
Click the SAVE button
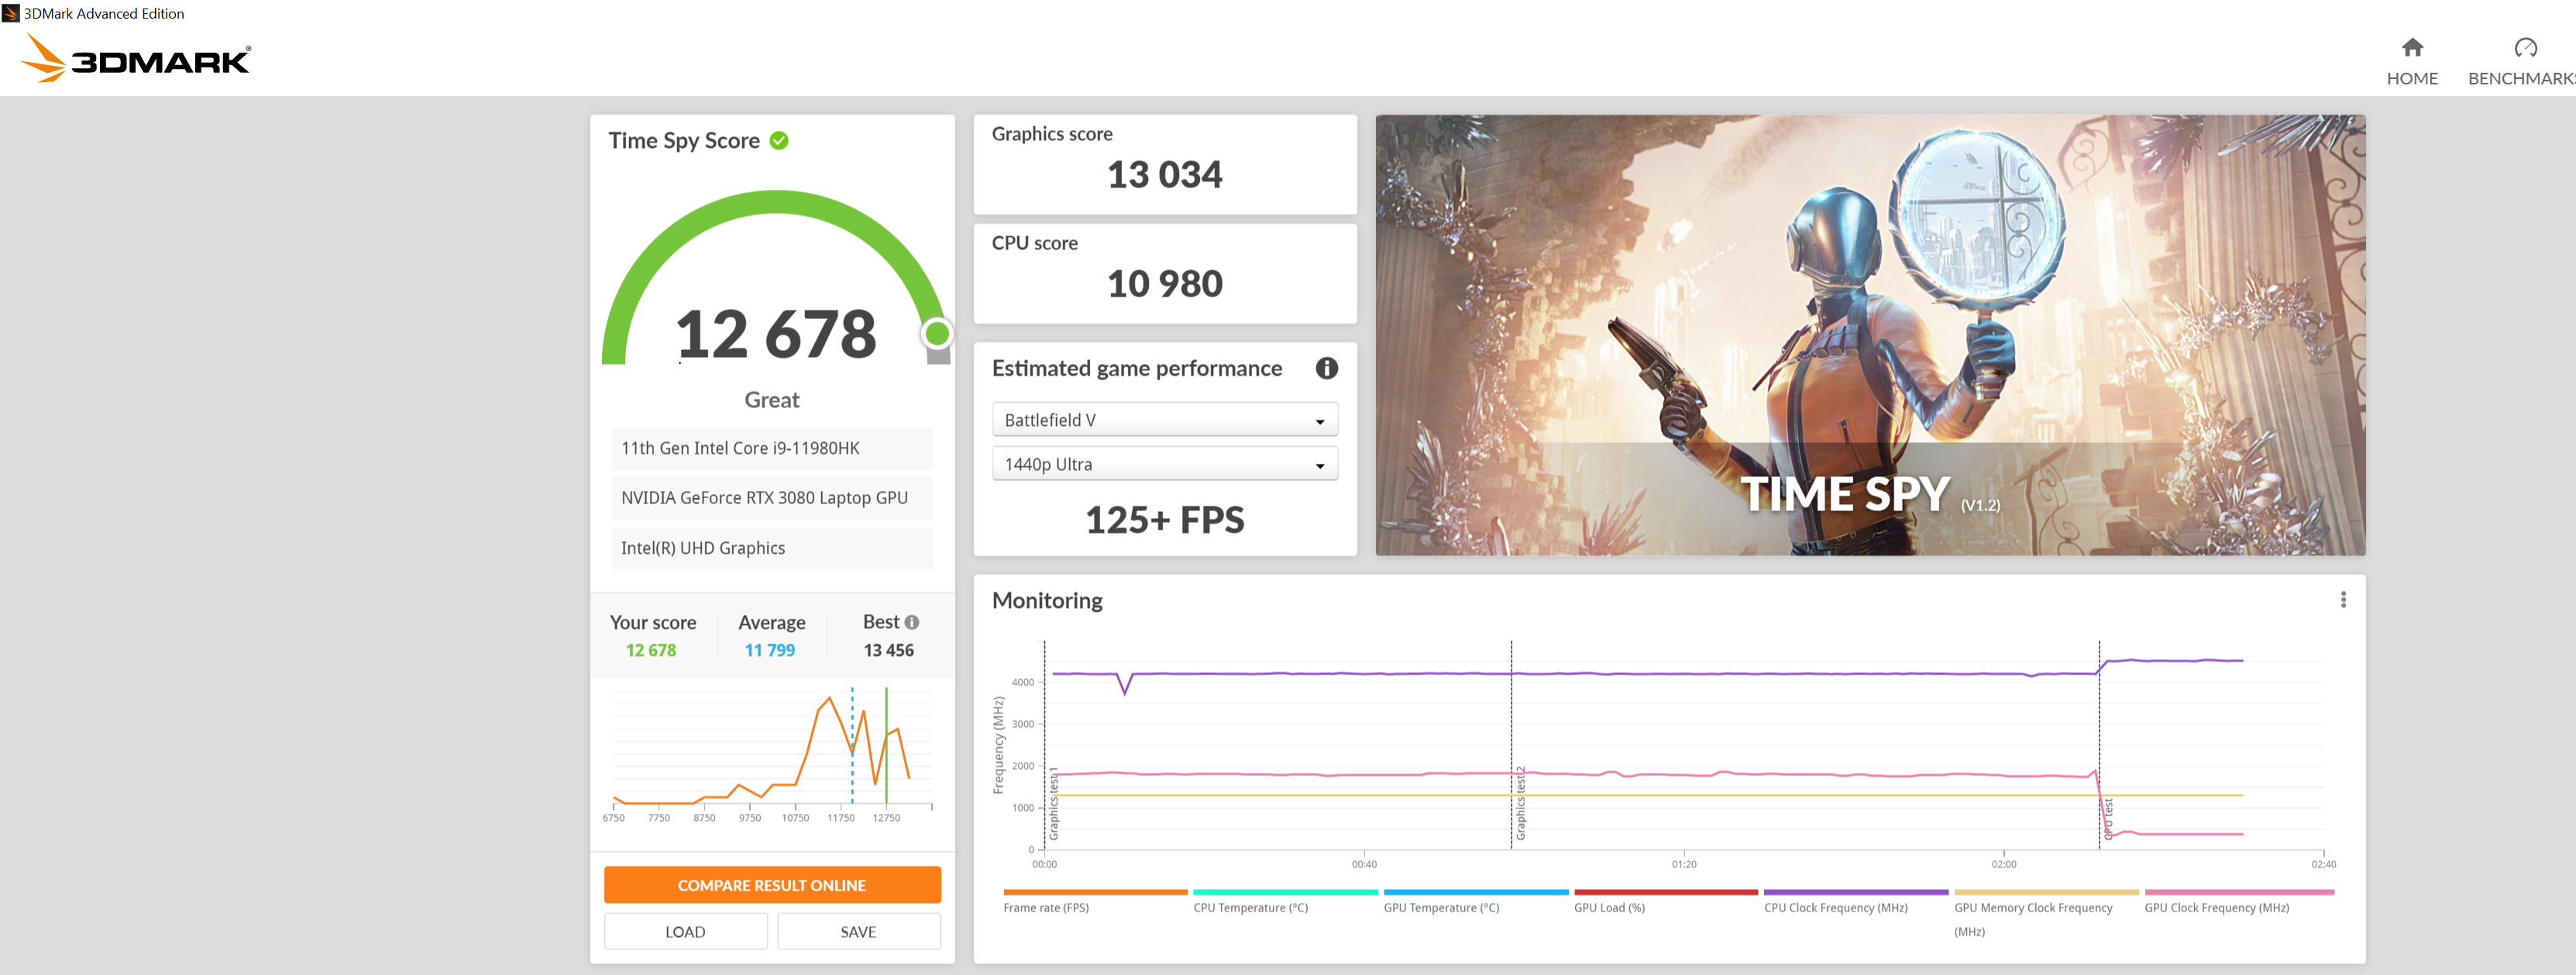[858, 931]
